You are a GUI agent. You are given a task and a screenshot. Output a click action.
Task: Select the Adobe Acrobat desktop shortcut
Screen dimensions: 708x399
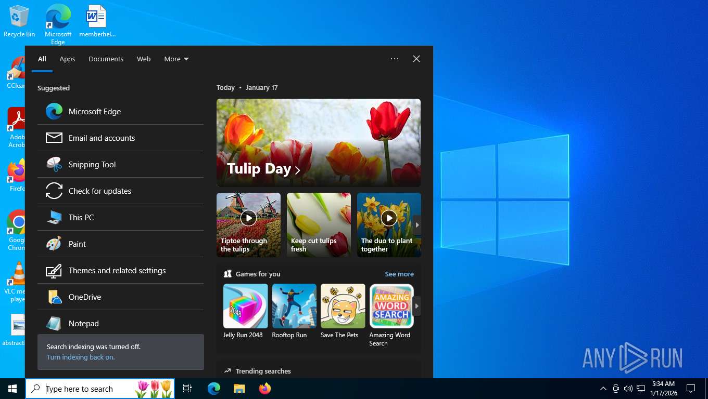(x=16, y=127)
